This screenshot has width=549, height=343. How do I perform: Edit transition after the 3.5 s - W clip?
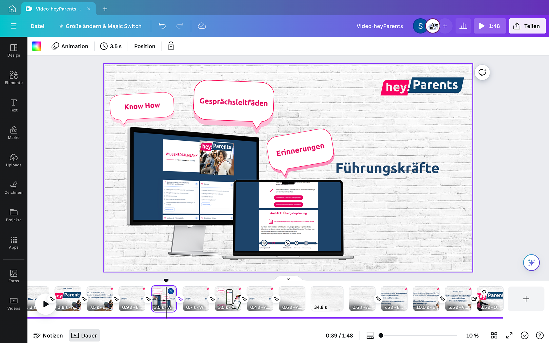click(180, 299)
